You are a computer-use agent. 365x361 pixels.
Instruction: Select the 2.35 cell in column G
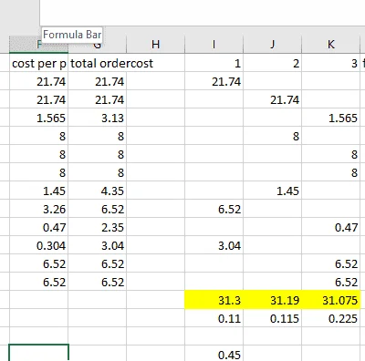(97, 227)
